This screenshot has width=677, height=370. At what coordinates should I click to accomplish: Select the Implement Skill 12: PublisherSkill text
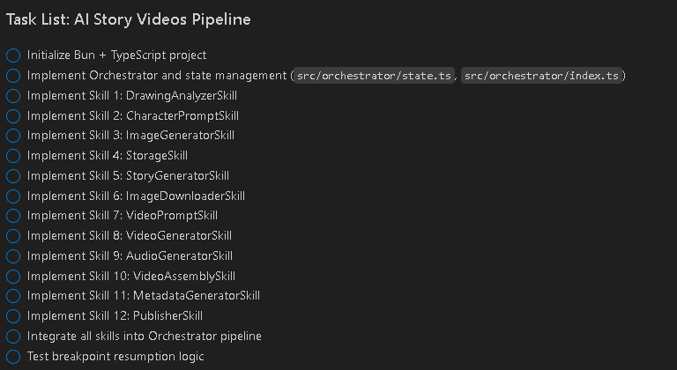click(x=115, y=316)
